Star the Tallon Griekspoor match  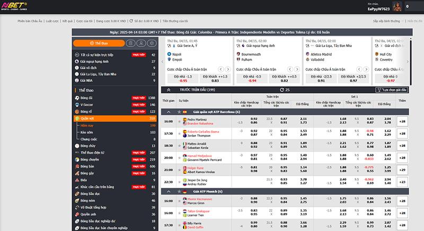[179, 213]
